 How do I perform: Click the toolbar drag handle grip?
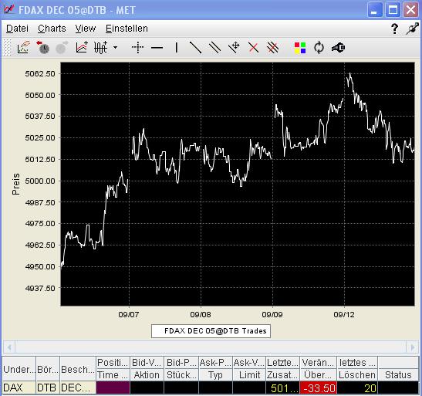(x=7, y=48)
